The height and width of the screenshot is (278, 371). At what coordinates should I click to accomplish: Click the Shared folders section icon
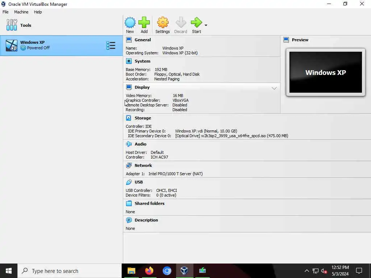click(x=129, y=203)
